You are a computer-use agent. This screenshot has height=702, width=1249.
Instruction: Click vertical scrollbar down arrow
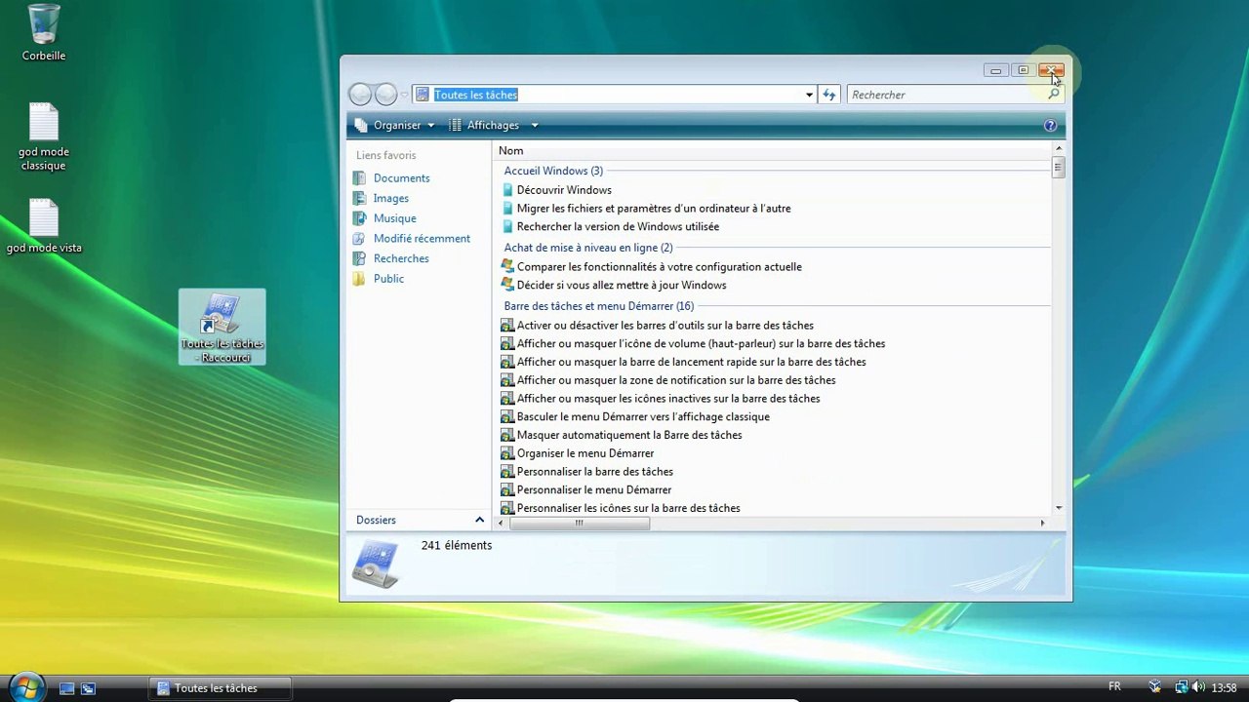tap(1059, 508)
